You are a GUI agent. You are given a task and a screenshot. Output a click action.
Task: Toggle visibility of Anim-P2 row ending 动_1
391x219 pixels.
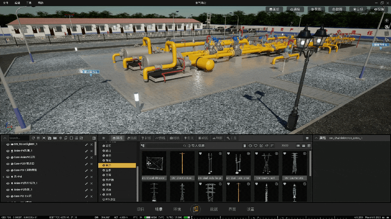pos(8,183)
